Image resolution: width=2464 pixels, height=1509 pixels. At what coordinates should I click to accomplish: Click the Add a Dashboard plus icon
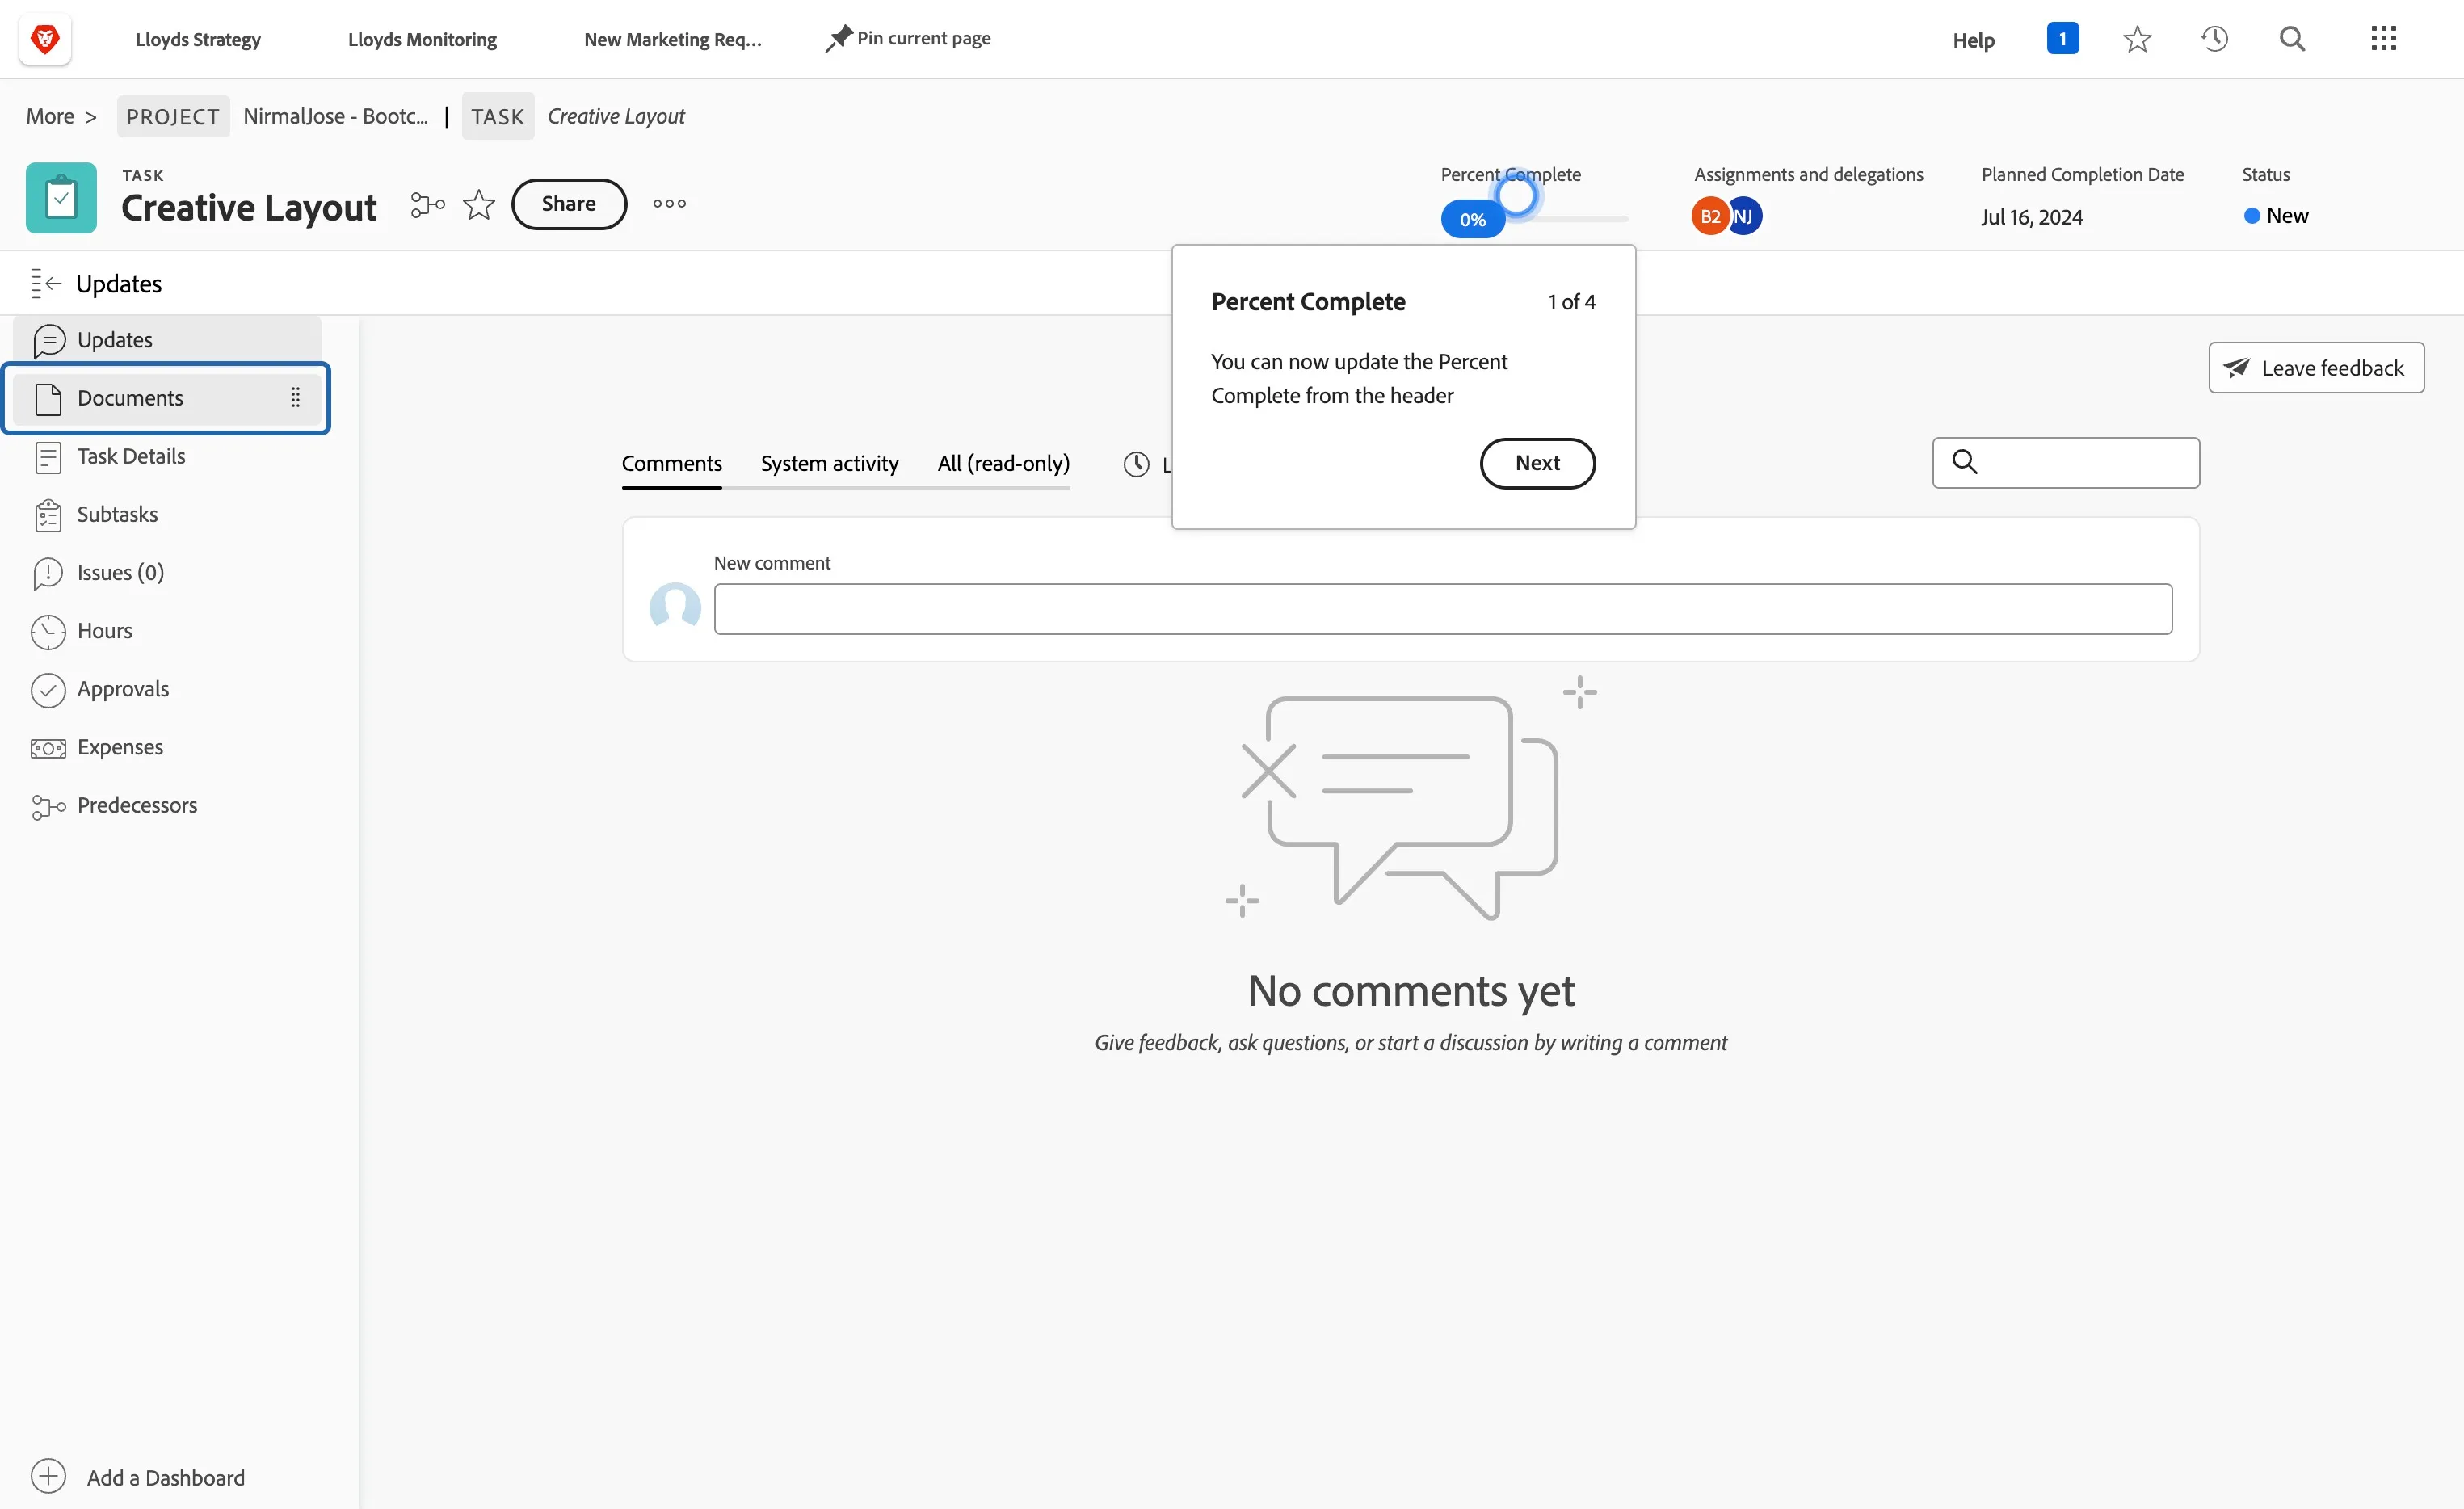(x=48, y=1476)
